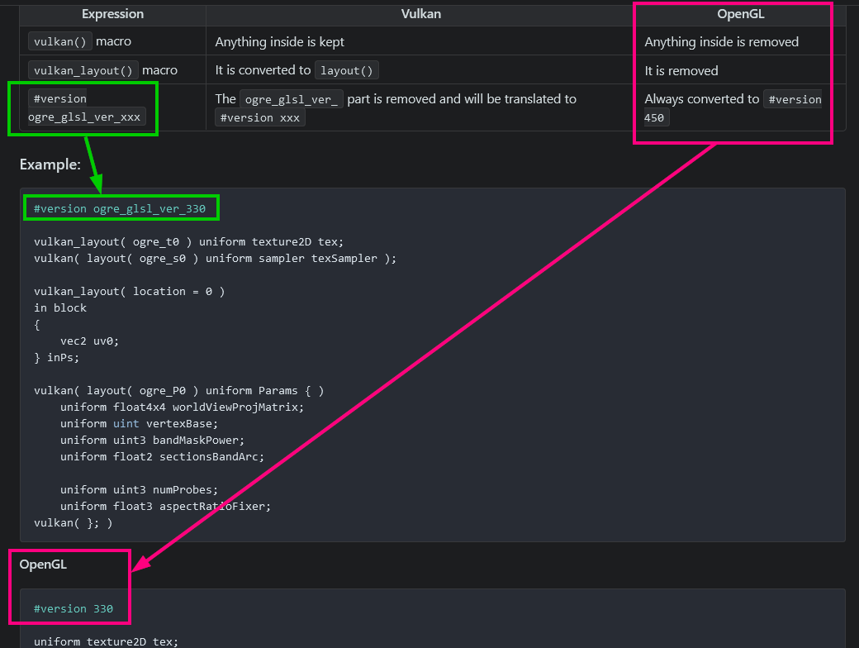The width and height of the screenshot is (859, 648).
Task: Click '#version ogre_glsl_ver_330' code line
Action: (x=120, y=208)
